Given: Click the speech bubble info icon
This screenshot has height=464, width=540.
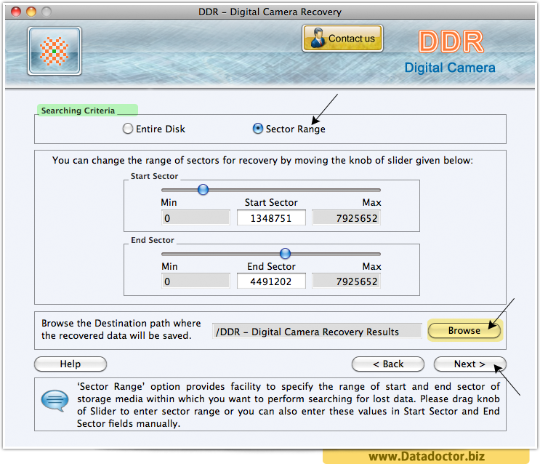Looking at the screenshot, I should (55, 401).
